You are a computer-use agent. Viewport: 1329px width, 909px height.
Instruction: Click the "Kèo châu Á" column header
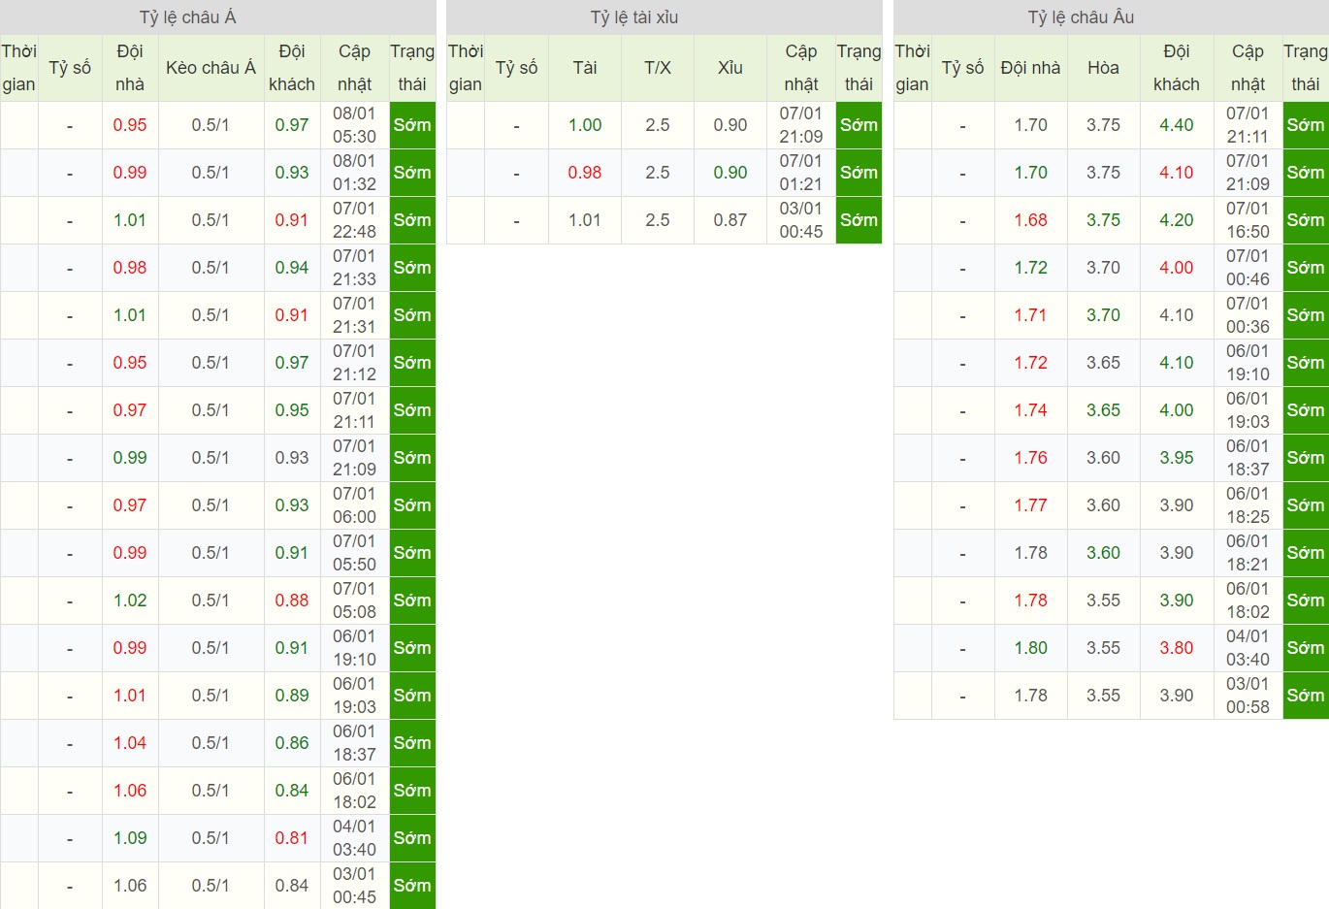click(x=211, y=68)
